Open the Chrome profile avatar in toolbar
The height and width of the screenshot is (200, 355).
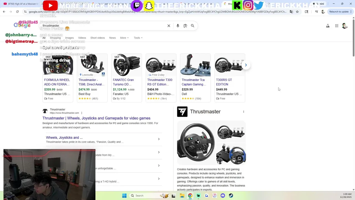pyautogui.click(x=323, y=12)
